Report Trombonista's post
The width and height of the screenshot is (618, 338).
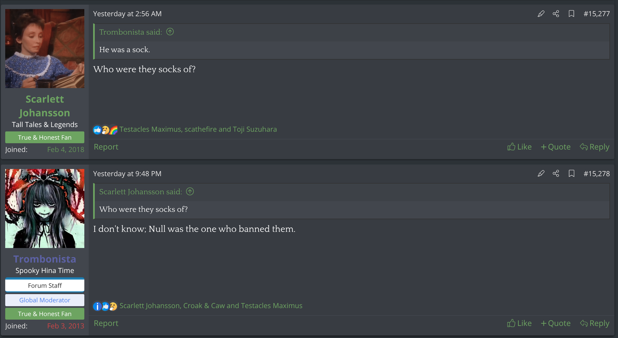(106, 323)
